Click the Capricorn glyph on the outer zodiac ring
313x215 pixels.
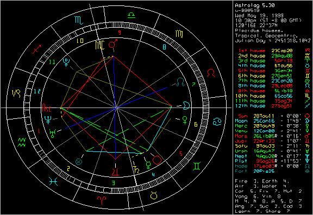(x=16, y=93)
